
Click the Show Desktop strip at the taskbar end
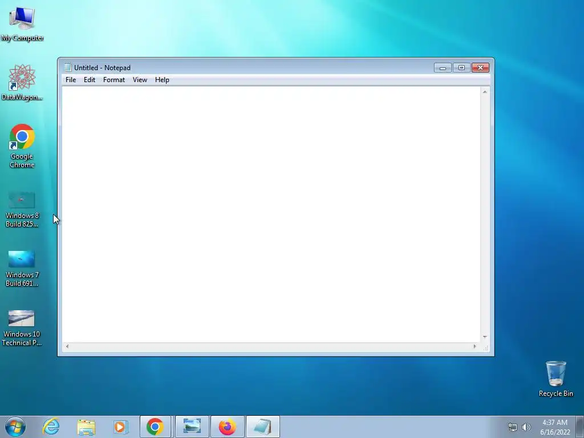580,427
